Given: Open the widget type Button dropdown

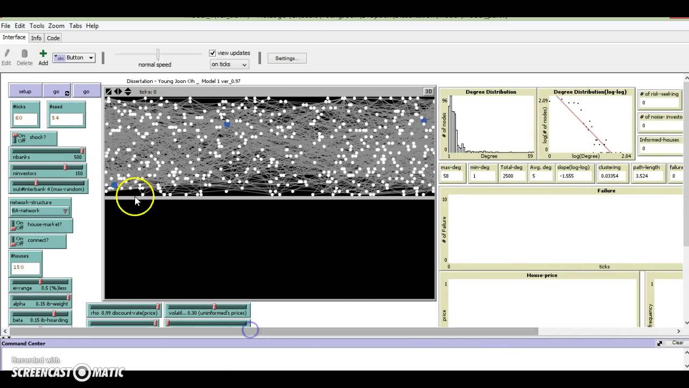Looking at the screenshot, I should [x=74, y=58].
